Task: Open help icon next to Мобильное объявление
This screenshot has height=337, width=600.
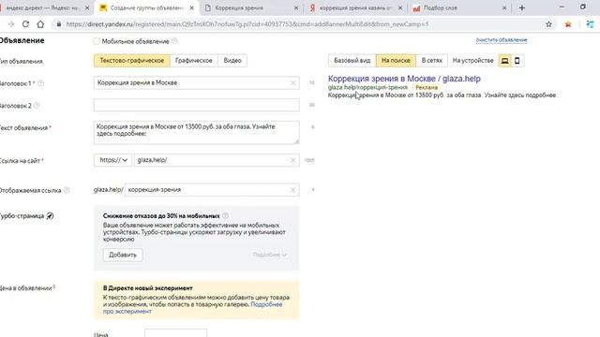Action: tap(174, 41)
